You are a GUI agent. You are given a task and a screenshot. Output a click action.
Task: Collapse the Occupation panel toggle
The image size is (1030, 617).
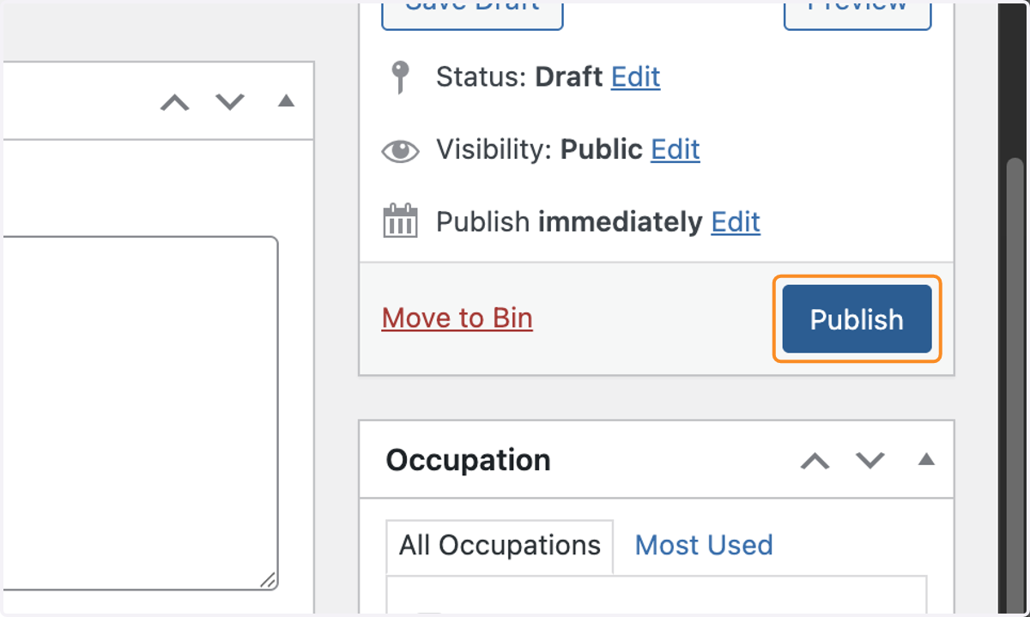tap(925, 460)
